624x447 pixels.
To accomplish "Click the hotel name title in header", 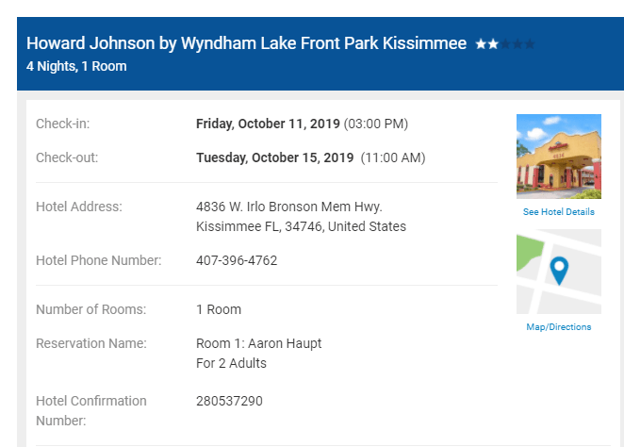I will click(246, 43).
